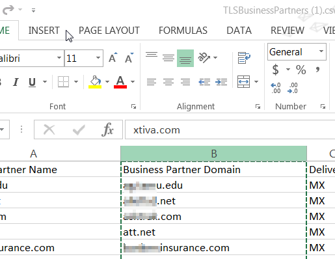Open the font name dropdown

(59, 58)
